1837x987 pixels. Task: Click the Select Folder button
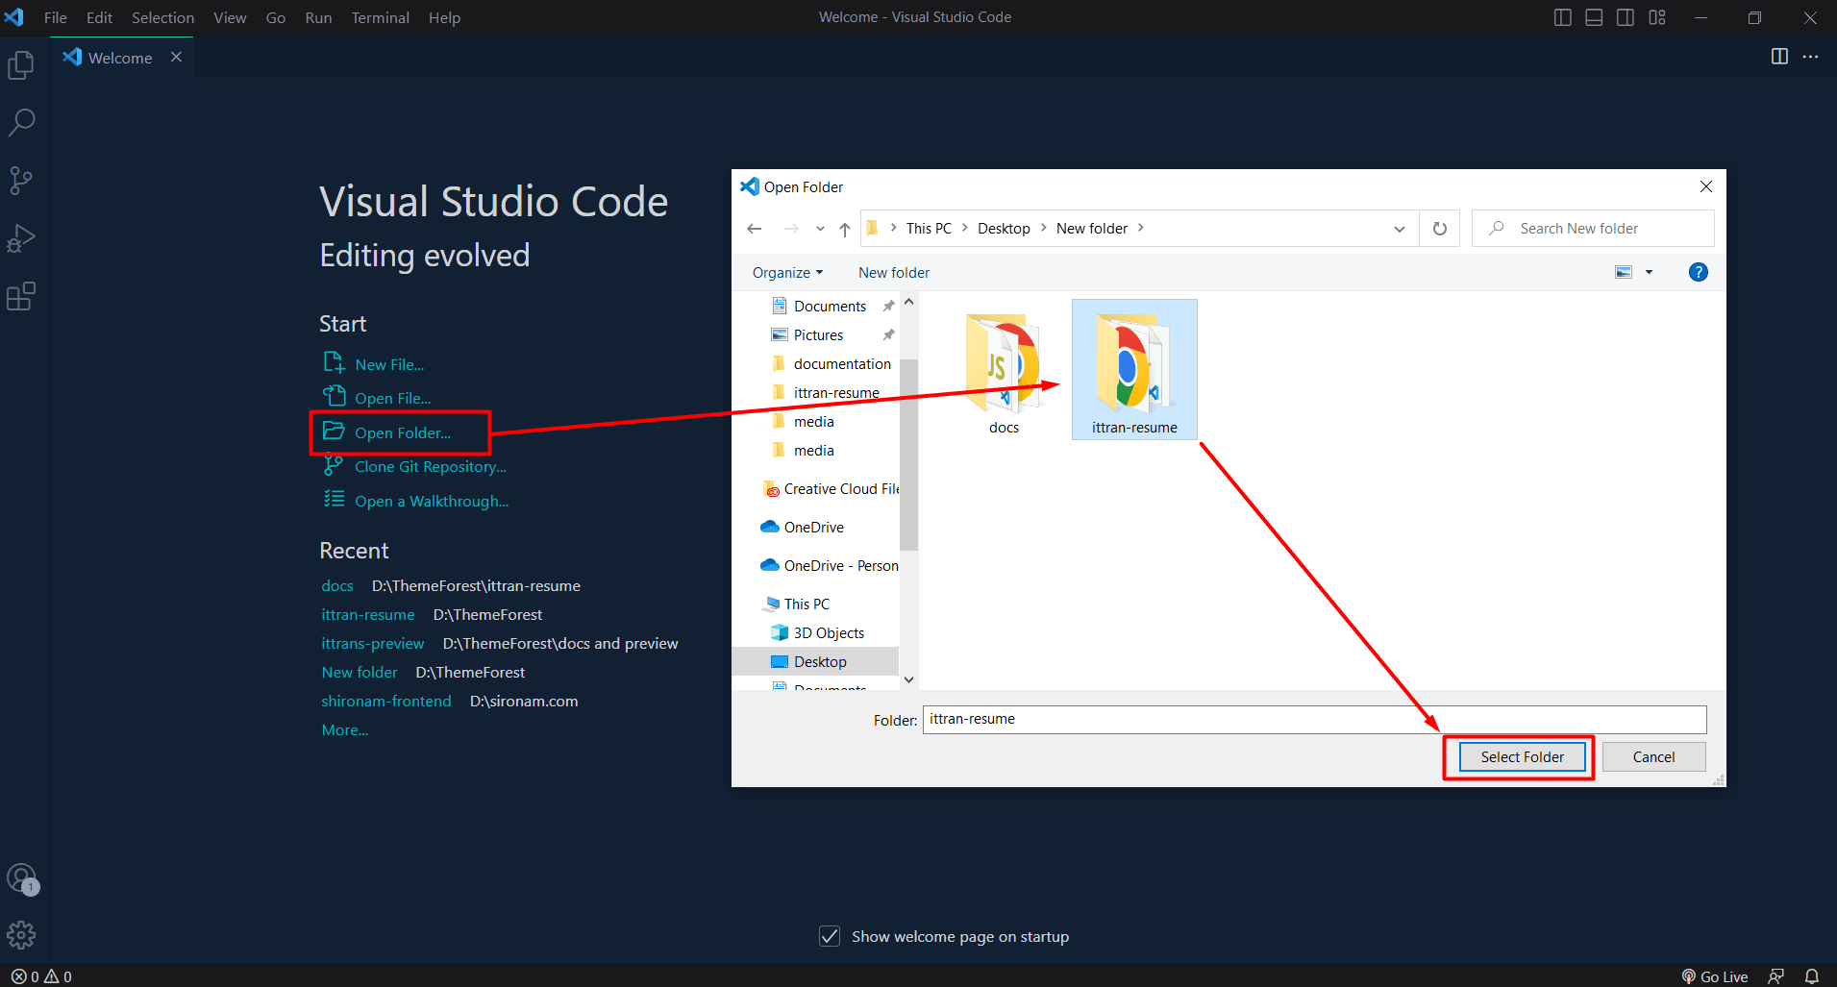1523,757
